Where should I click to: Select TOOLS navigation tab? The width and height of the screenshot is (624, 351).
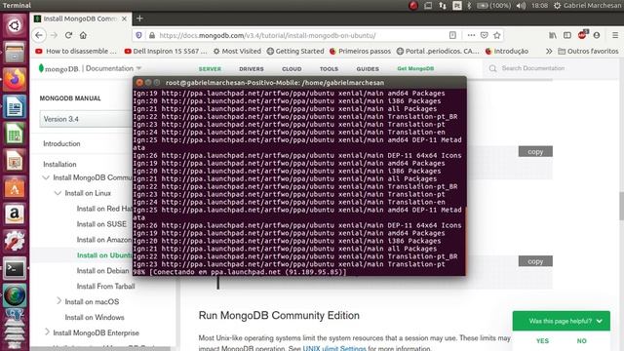click(x=329, y=69)
